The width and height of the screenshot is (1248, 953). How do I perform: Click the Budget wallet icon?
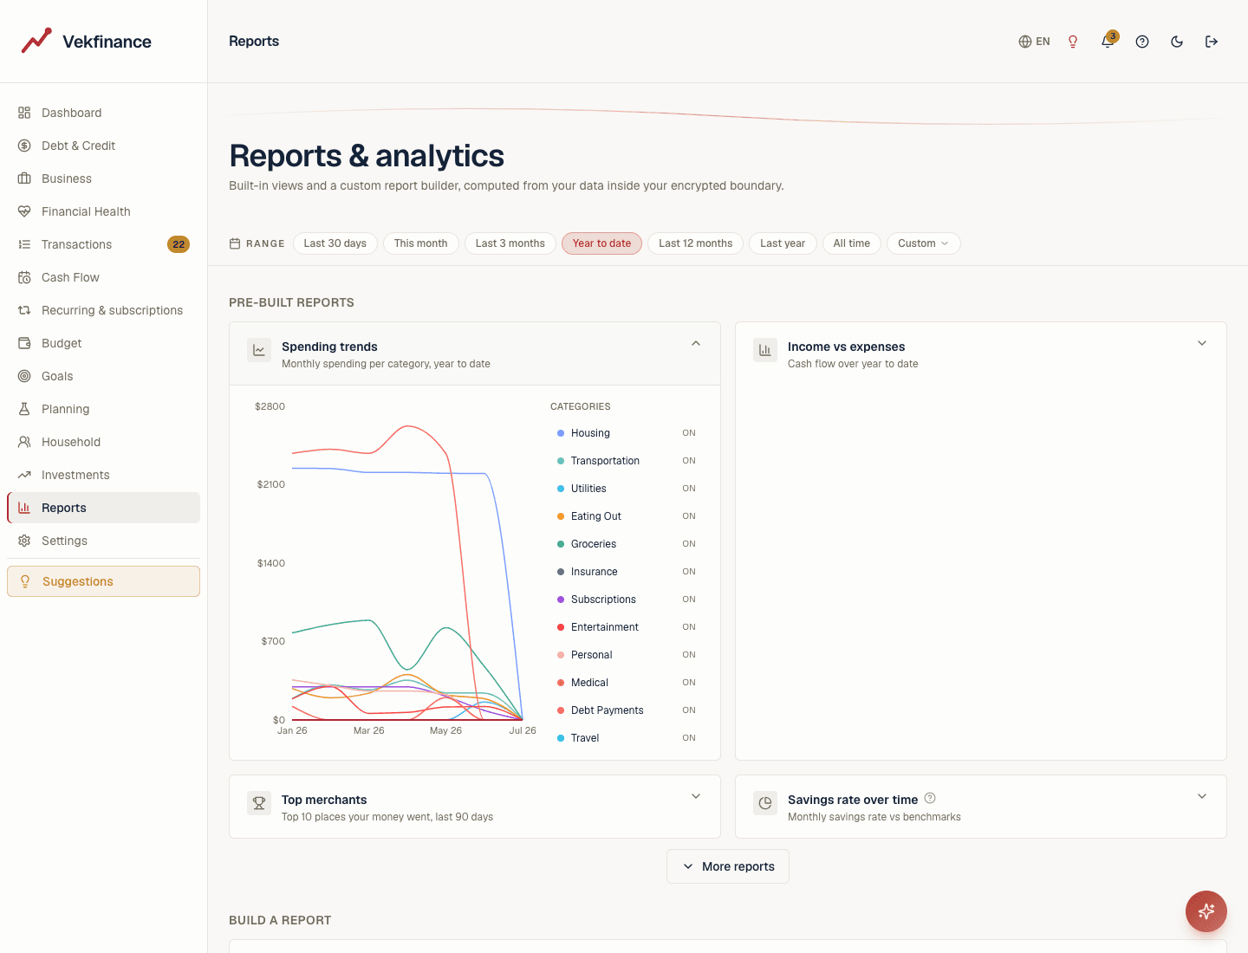(x=24, y=343)
